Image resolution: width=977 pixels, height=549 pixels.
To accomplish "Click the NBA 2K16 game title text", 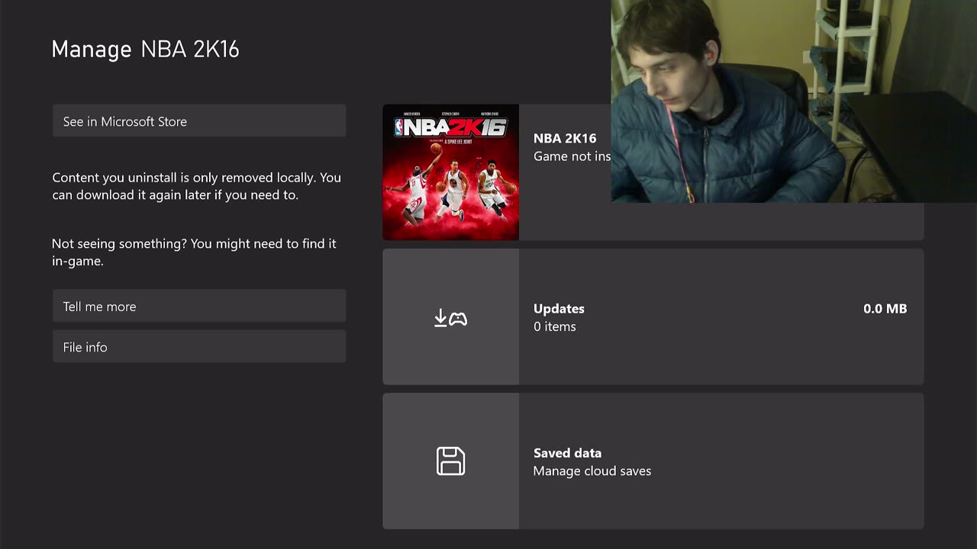I will point(565,138).
